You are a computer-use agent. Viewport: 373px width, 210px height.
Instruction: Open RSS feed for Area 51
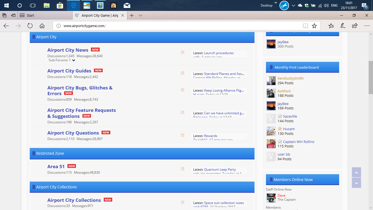click(182, 169)
